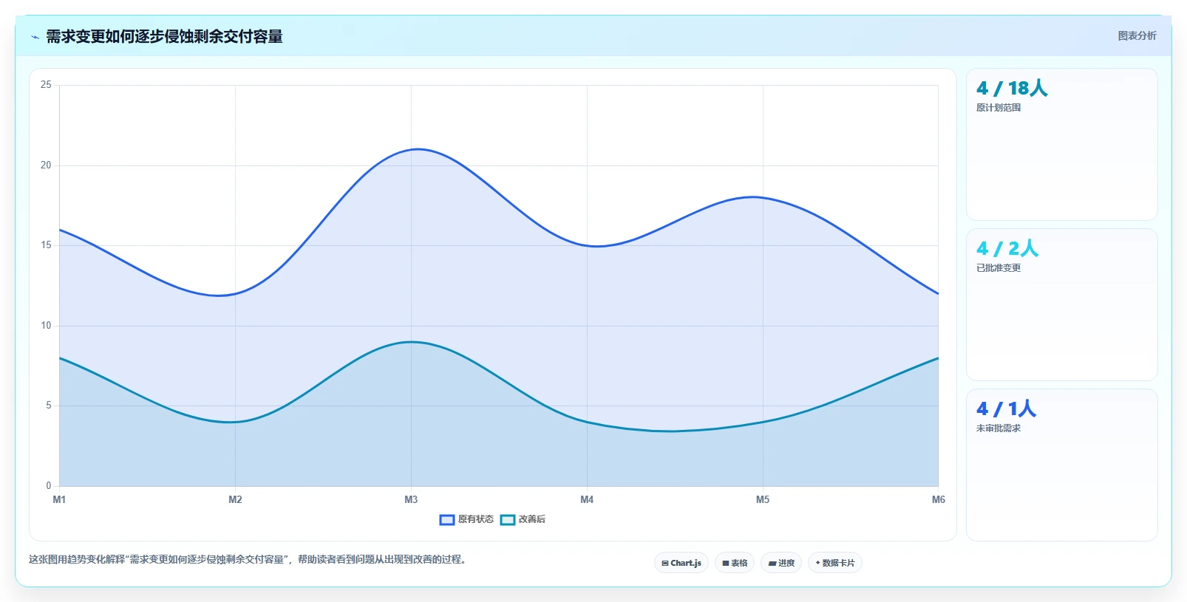Click the M2 low point of the 改善后 line
The height and width of the screenshot is (602, 1187).
[235, 422]
